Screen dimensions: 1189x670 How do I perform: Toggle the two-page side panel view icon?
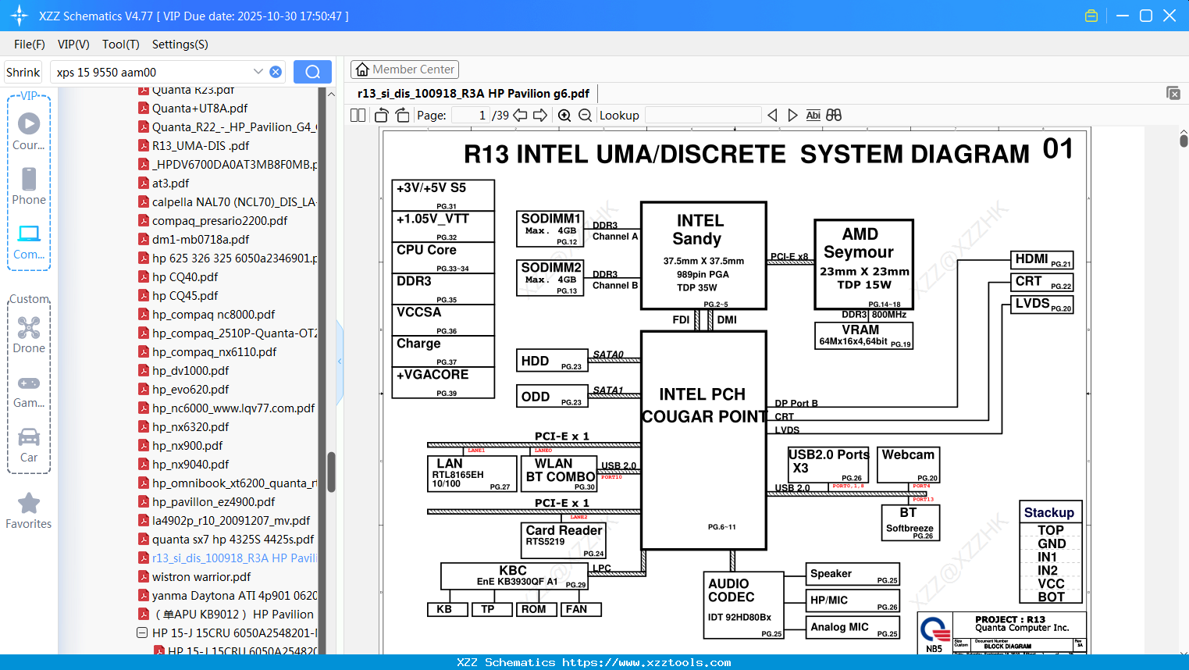click(358, 115)
